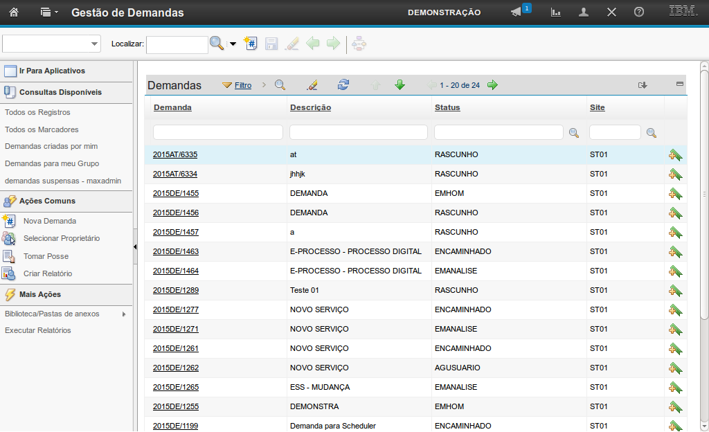Collapse the Demandas table section
The image size is (709, 432).
(x=680, y=84)
